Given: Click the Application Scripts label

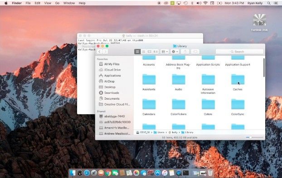Looking at the screenshot, I should pyautogui.click(x=208, y=65).
